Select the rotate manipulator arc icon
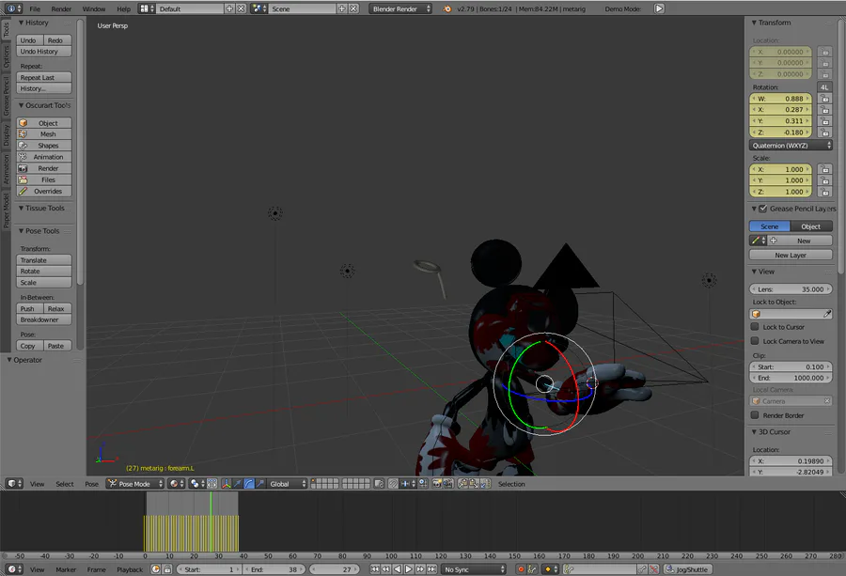The height and width of the screenshot is (576, 846). (249, 484)
